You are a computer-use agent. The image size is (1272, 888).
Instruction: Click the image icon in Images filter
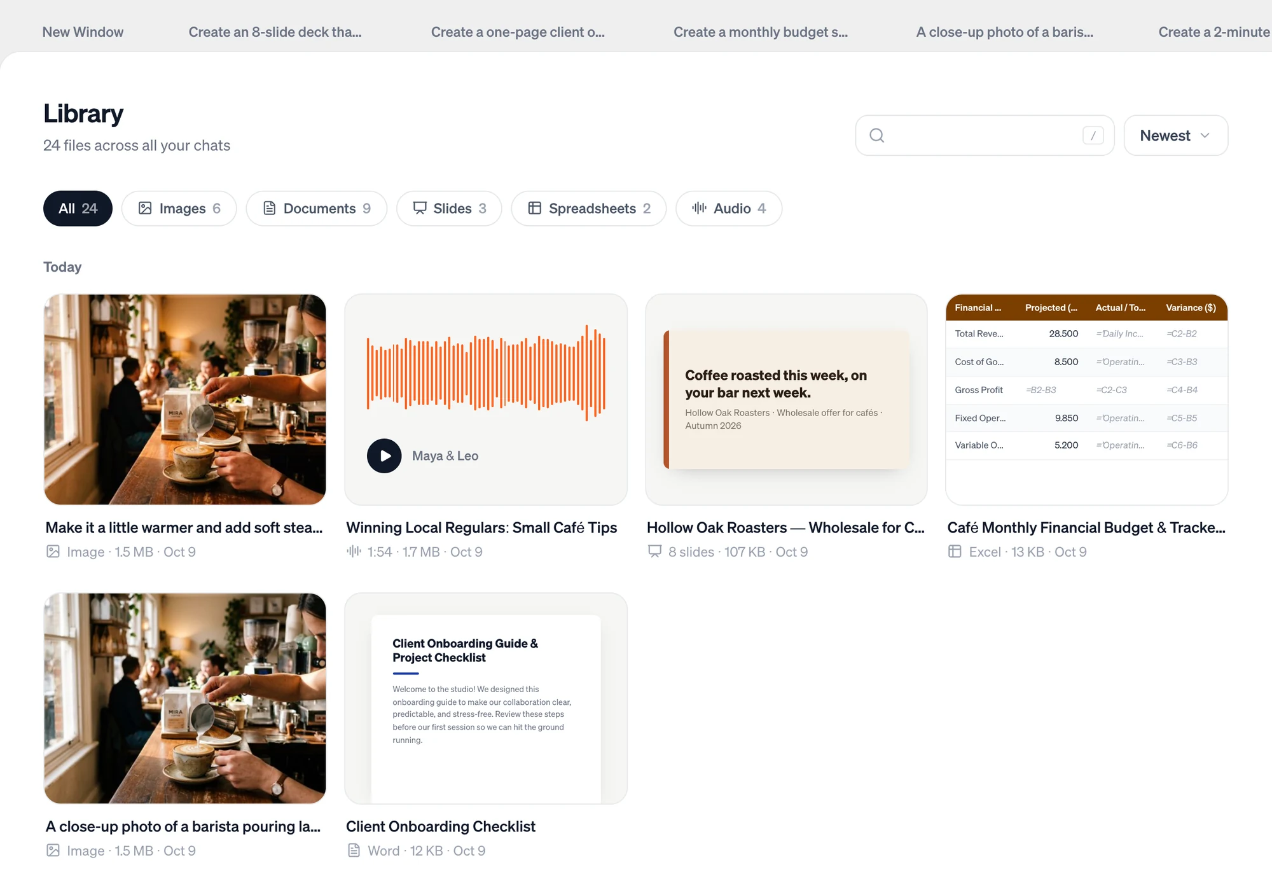(145, 208)
